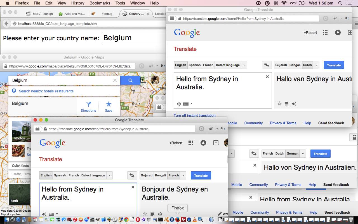358x224 pixels.
Task: Click the share plus icon in French translate window
Action: pos(216,143)
